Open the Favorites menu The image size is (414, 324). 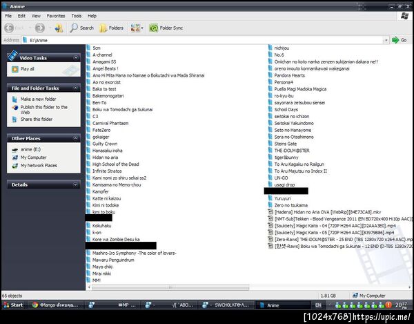(x=56, y=16)
